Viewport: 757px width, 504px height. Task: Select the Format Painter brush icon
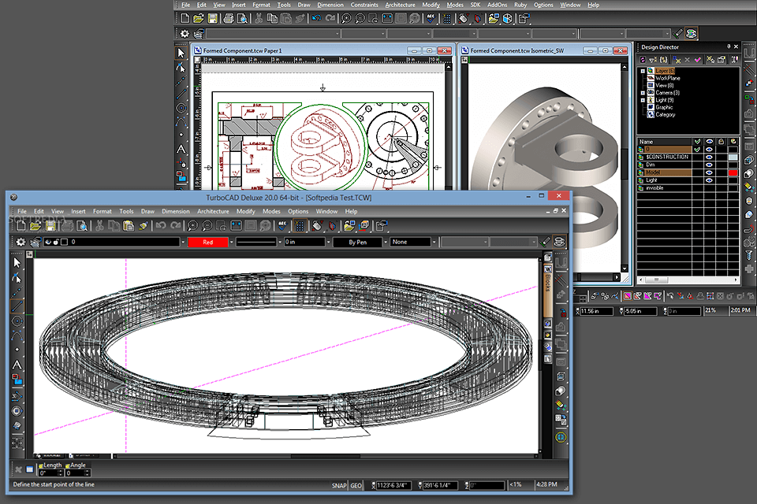point(144,228)
